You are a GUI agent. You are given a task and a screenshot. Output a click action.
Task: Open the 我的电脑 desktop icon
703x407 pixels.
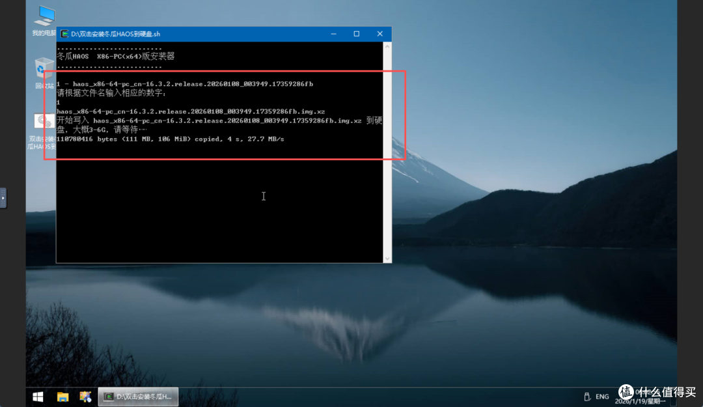click(44, 21)
